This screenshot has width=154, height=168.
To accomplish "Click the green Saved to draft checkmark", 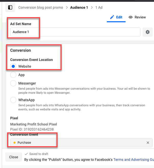I will tap(26, 154).
